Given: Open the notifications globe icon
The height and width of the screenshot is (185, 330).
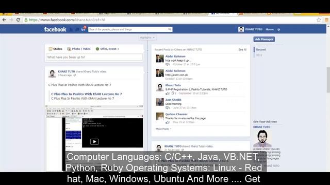Looking at the screenshot, I should (x=84, y=29).
